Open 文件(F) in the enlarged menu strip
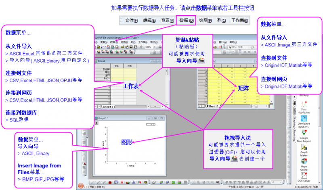 pyautogui.click(x=131, y=21)
